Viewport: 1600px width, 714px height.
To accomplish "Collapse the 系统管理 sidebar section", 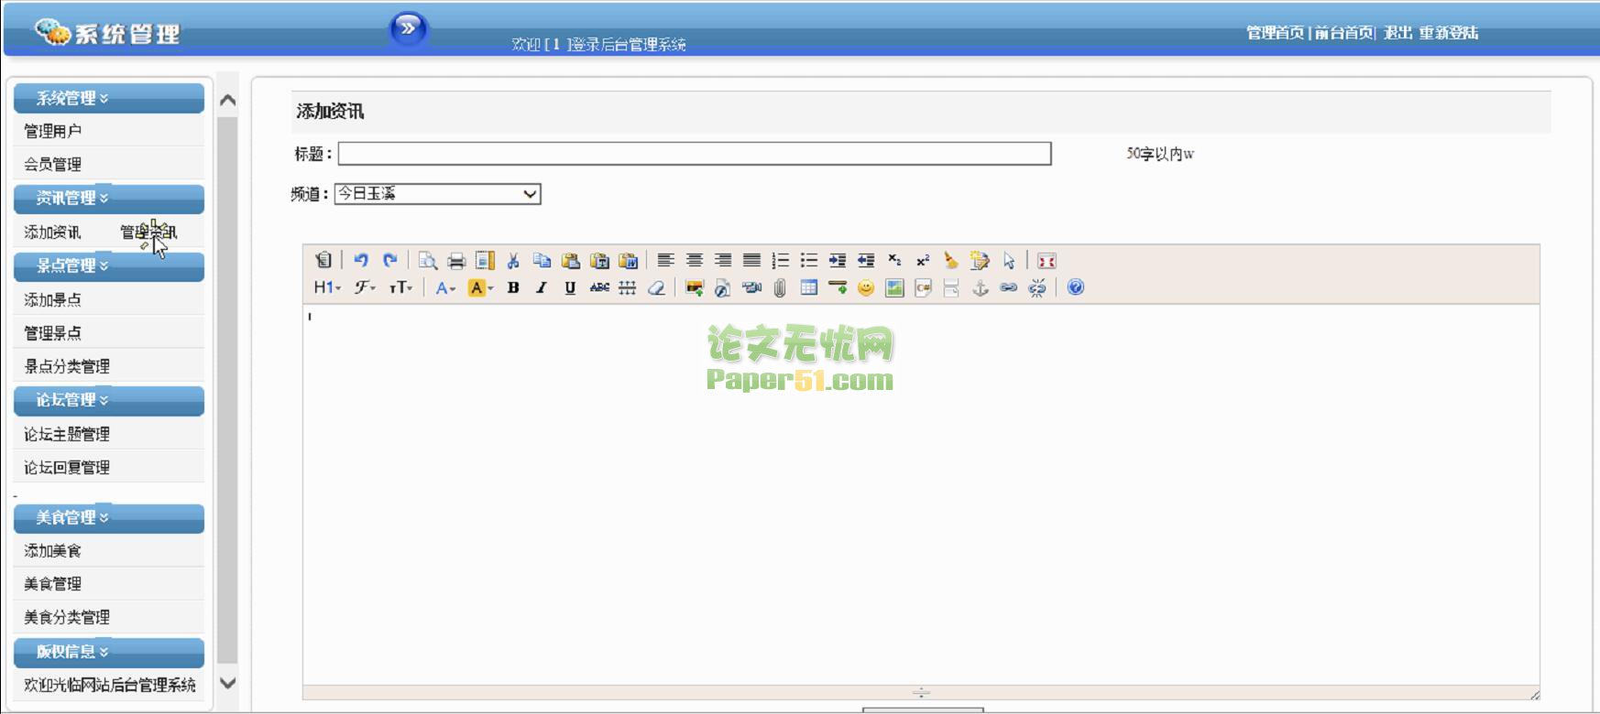I will (109, 98).
